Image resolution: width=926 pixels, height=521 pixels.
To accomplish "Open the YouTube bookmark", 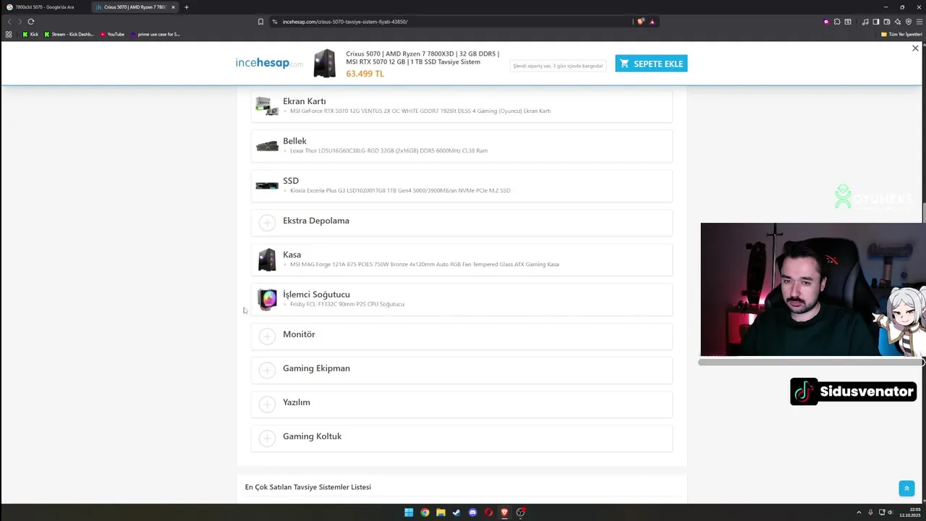I will (112, 34).
